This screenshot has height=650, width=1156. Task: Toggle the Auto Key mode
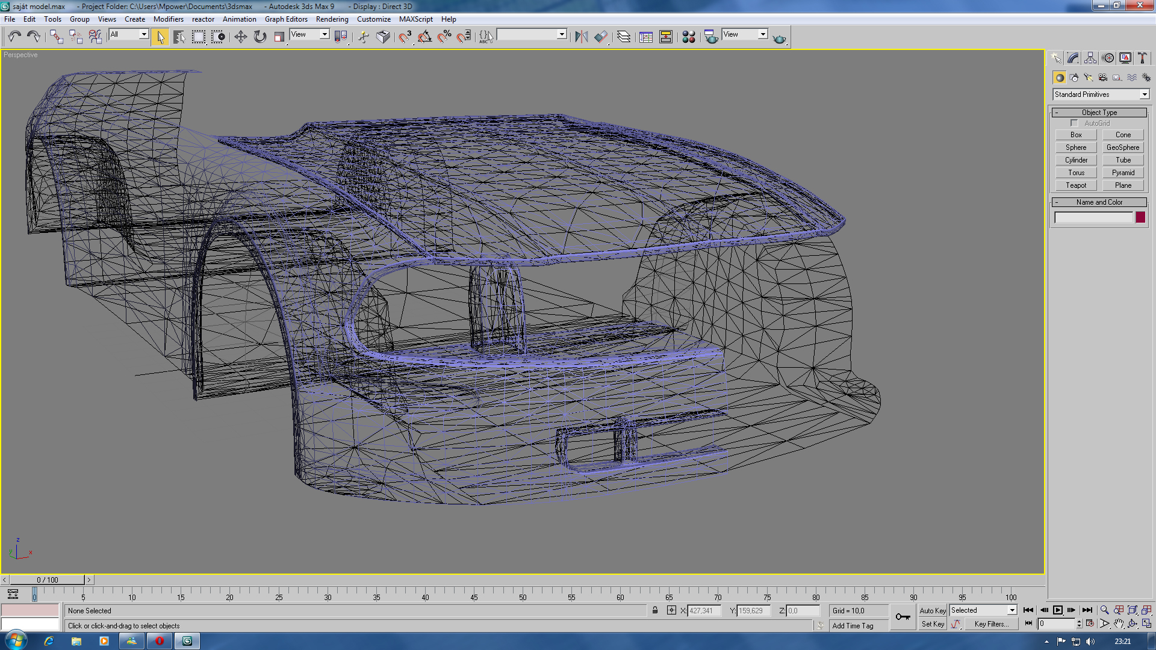(x=932, y=610)
